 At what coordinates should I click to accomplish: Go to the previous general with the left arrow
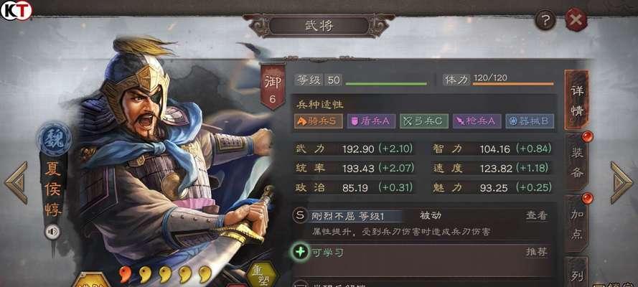(17, 182)
